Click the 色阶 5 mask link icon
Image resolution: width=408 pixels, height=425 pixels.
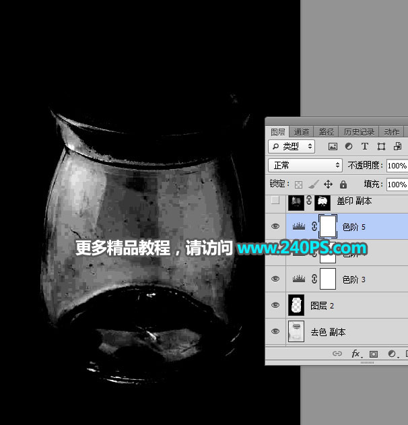314,226
